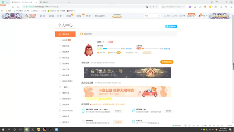The image size is (234, 132).
Task: Go to 直播 in Douyu navbar
Action: (51, 16)
